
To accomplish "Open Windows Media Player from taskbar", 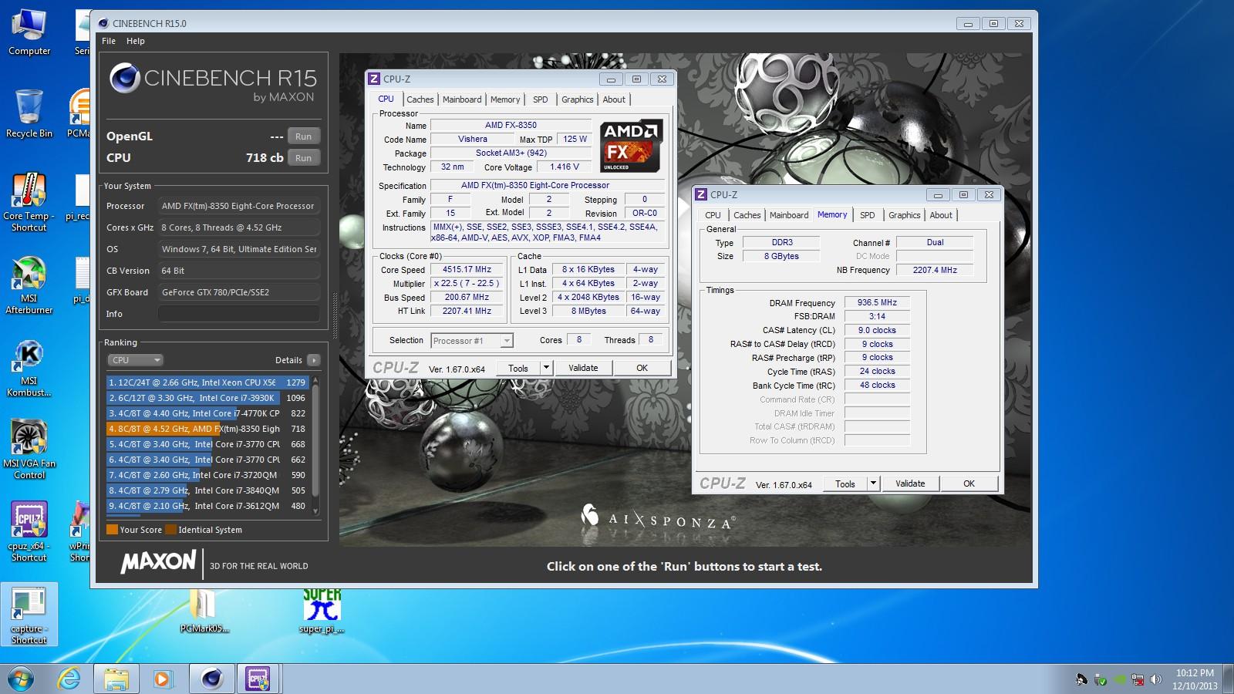I will pyautogui.click(x=162, y=679).
